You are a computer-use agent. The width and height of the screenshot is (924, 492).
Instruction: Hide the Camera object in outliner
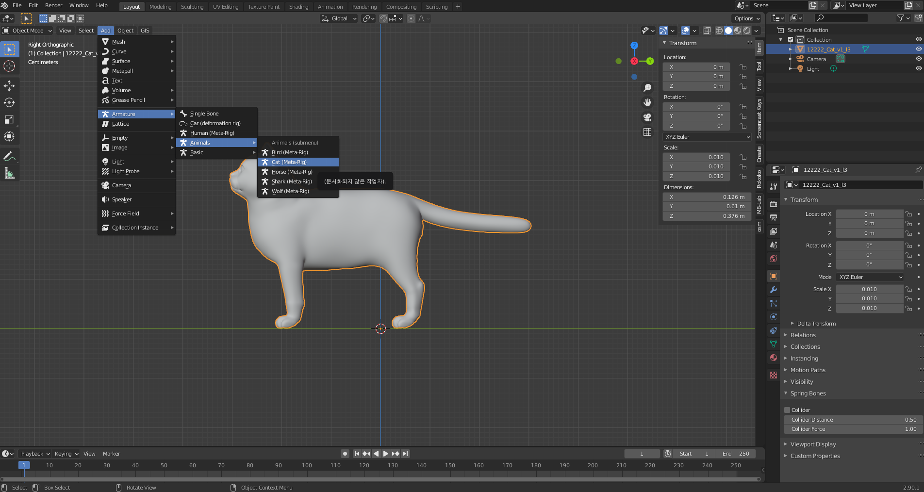[x=918, y=59]
